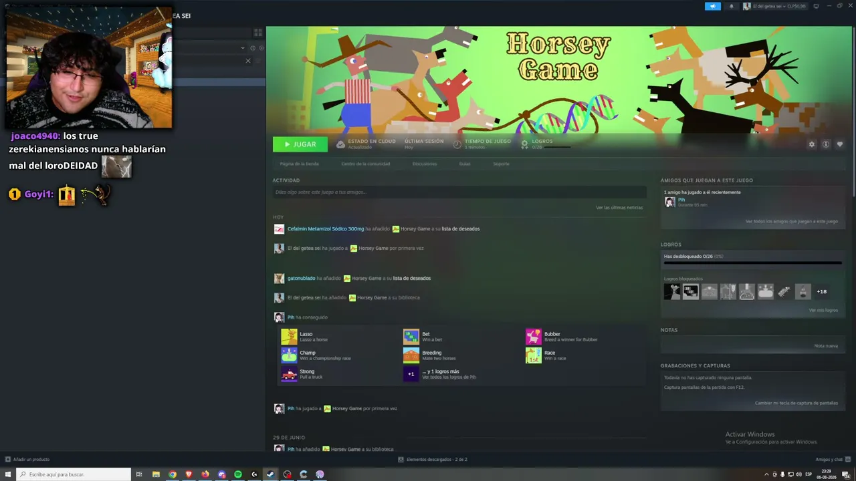
Task: Toggle library grid view icon
Action: 257,33
